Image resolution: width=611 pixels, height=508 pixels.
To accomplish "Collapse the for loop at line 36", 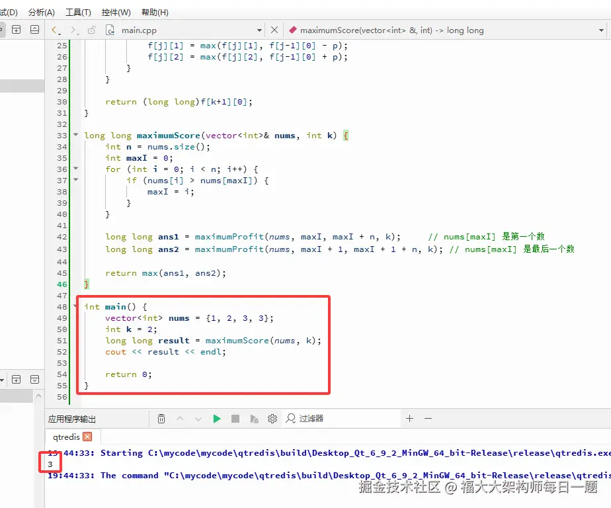I will (75, 169).
